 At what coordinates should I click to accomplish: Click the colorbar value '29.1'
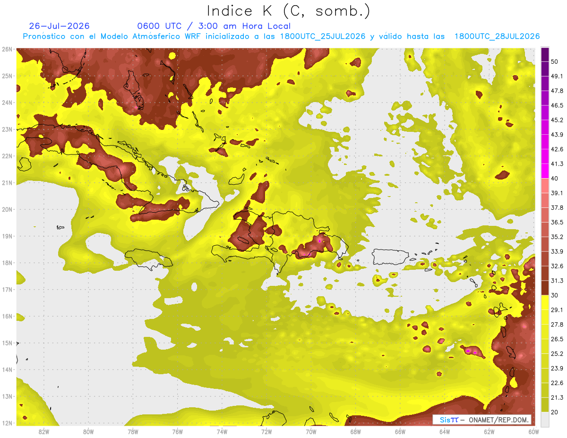pyautogui.click(x=557, y=309)
